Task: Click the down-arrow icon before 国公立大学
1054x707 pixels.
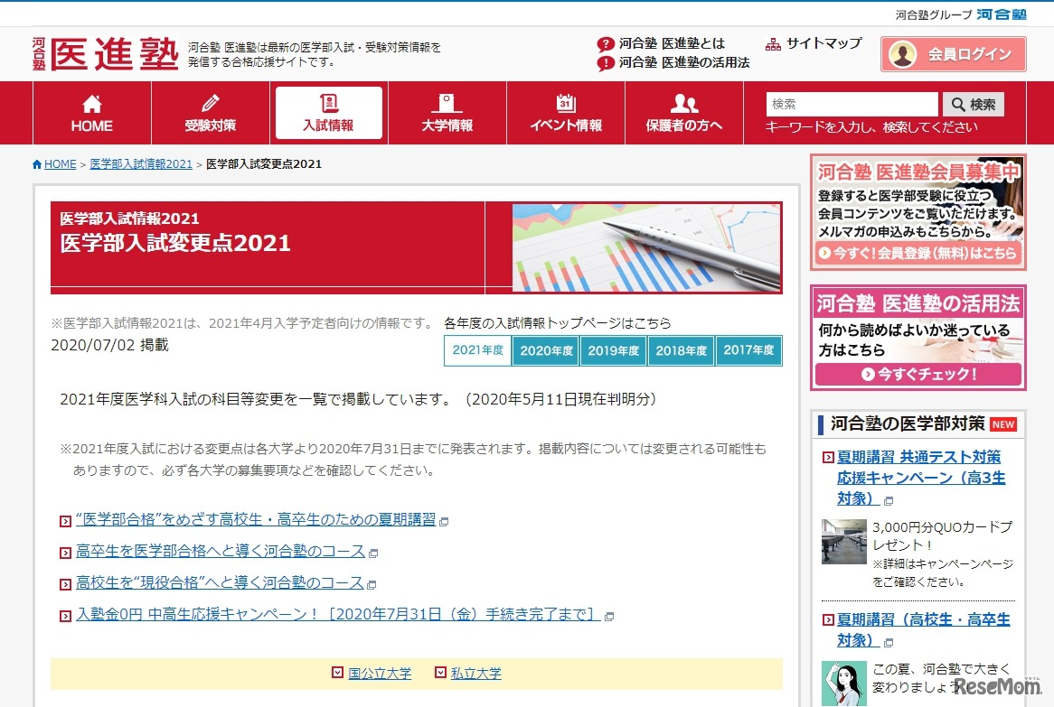Action: 338,672
